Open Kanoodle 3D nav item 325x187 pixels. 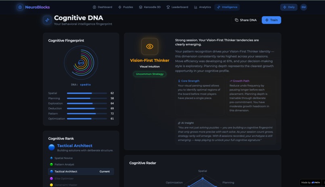pyautogui.click(x=150, y=7)
